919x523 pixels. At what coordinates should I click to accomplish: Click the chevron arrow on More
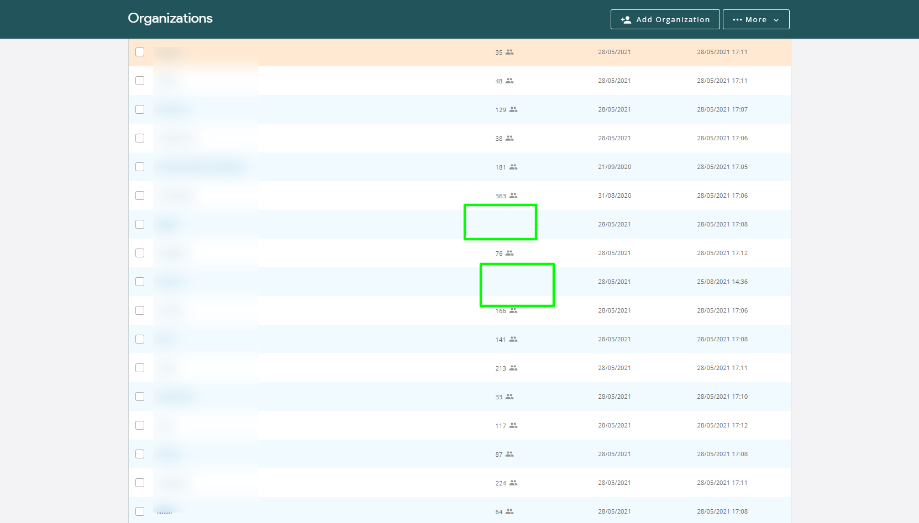tap(776, 20)
